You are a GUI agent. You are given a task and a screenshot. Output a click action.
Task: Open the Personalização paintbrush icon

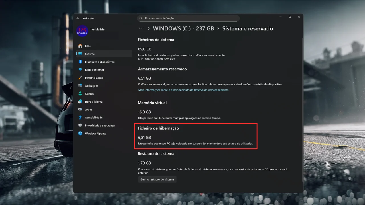click(80, 78)
